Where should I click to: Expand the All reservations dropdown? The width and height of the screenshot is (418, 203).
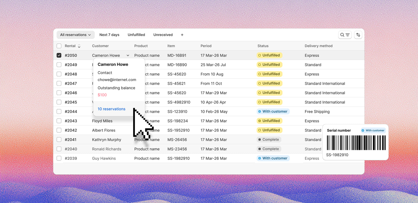76,35
